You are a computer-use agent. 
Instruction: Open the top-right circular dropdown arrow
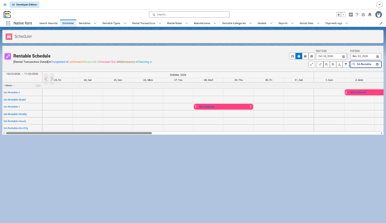point(379,5)
